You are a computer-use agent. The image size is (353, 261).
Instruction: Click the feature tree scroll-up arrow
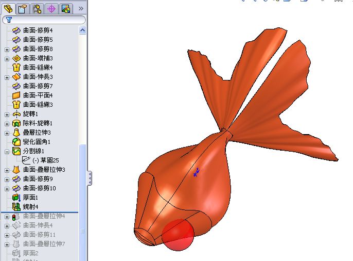(83, 30)
